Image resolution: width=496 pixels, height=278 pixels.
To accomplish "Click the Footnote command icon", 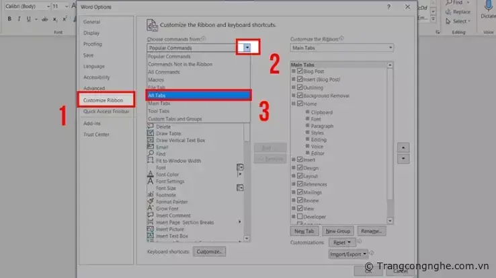I will pyautogui.click(x=151, y=195).
